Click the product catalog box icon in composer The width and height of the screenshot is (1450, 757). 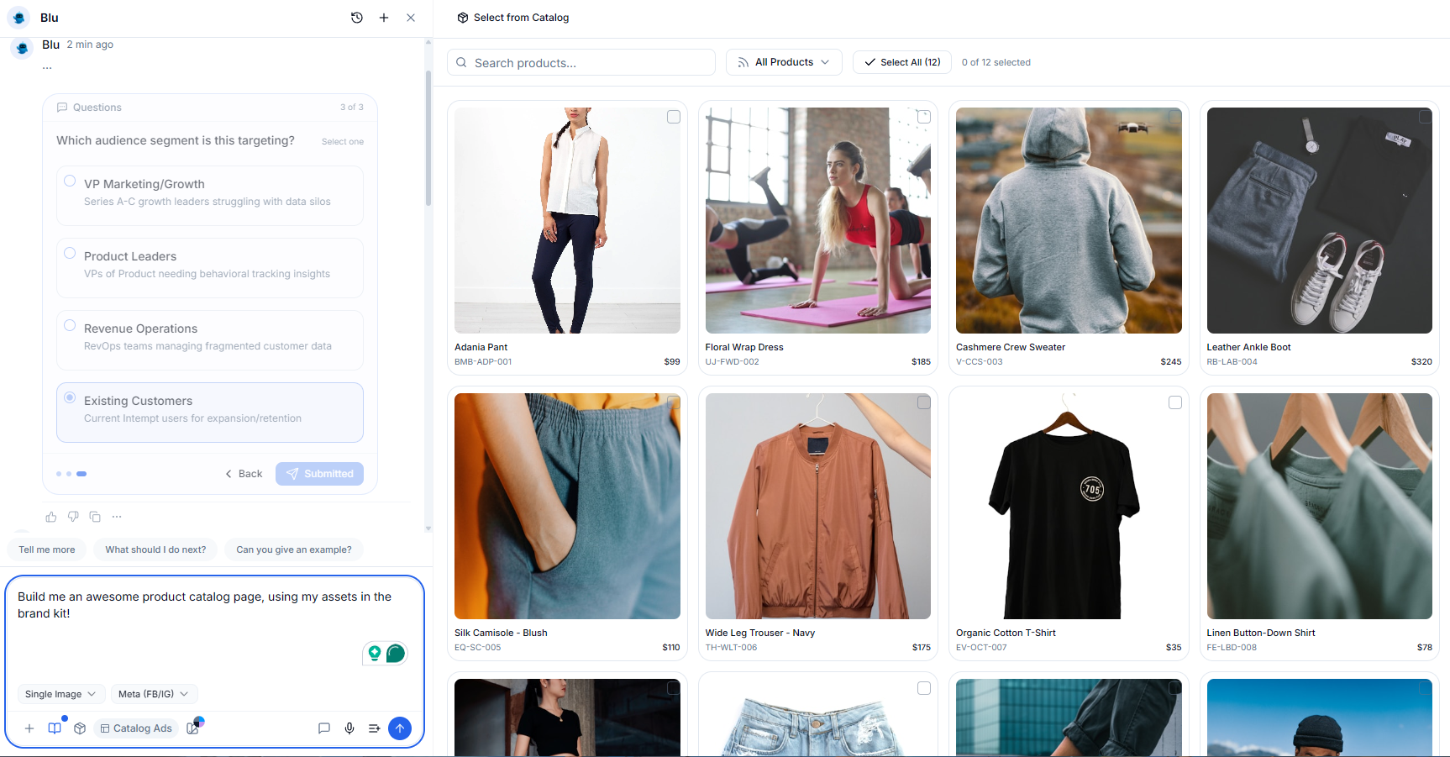80,728
